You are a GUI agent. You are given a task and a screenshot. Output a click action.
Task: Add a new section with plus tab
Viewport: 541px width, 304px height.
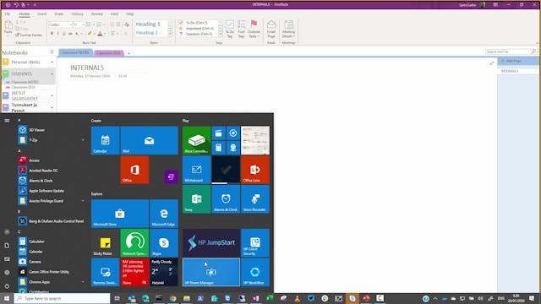[x=129, y=53]
